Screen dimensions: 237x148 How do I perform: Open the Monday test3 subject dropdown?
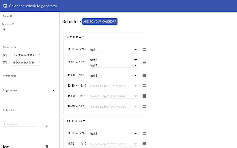[x=114, y=65]
